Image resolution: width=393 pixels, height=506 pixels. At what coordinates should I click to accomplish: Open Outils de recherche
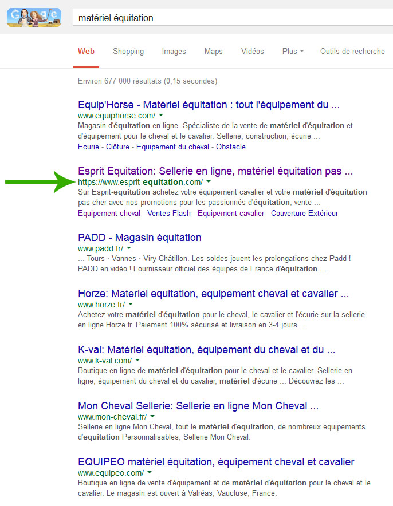pyautogui.click(x=352, y=52)
